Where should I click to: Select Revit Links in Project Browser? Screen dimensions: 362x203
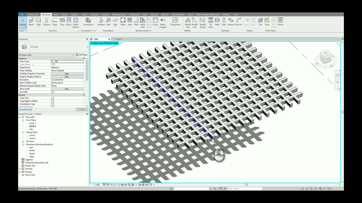[x=30, y=175]
